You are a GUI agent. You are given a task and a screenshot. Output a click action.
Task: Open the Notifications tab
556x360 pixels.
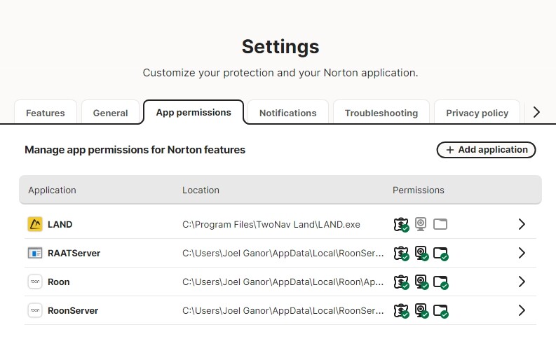point(287,113)
